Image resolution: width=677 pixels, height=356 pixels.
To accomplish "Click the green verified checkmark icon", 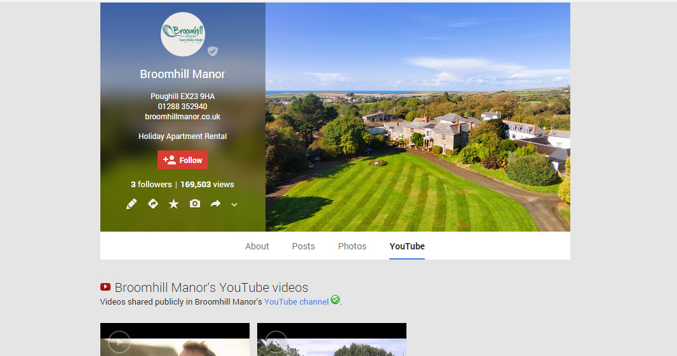I will click(x=335, y=300).
